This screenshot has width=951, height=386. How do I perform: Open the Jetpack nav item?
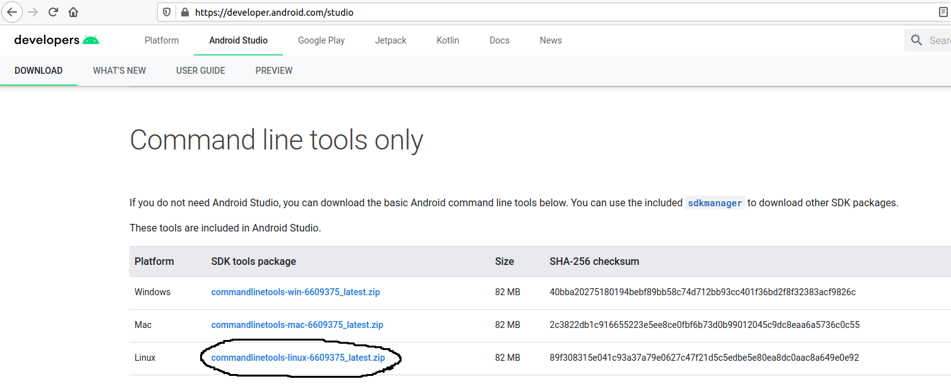pyautogui.click(x=391, y=40)
